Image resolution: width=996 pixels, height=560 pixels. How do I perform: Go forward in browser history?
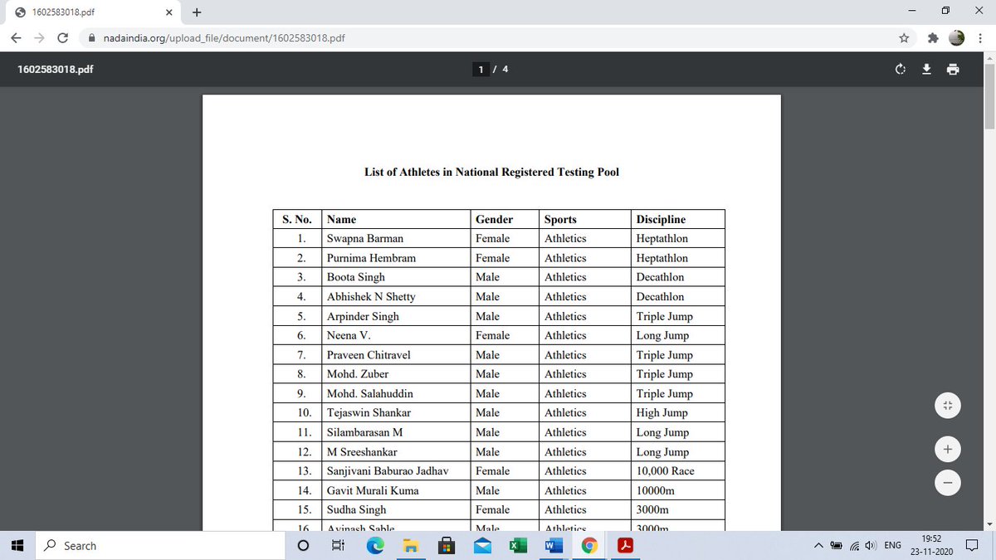pos(39,38)
